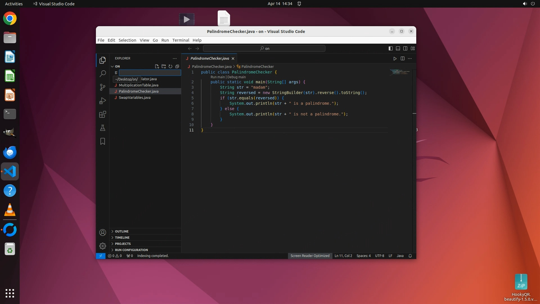
Task: Click the New Folder icon in Explorer
Action: pyautogui.click(x=164, y=66)
